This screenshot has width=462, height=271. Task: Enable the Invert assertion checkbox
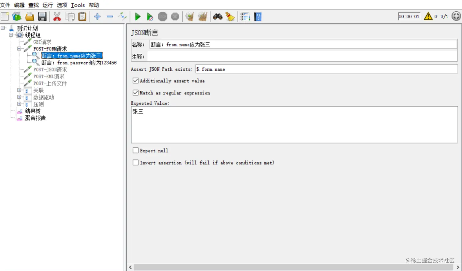point(136,163)
